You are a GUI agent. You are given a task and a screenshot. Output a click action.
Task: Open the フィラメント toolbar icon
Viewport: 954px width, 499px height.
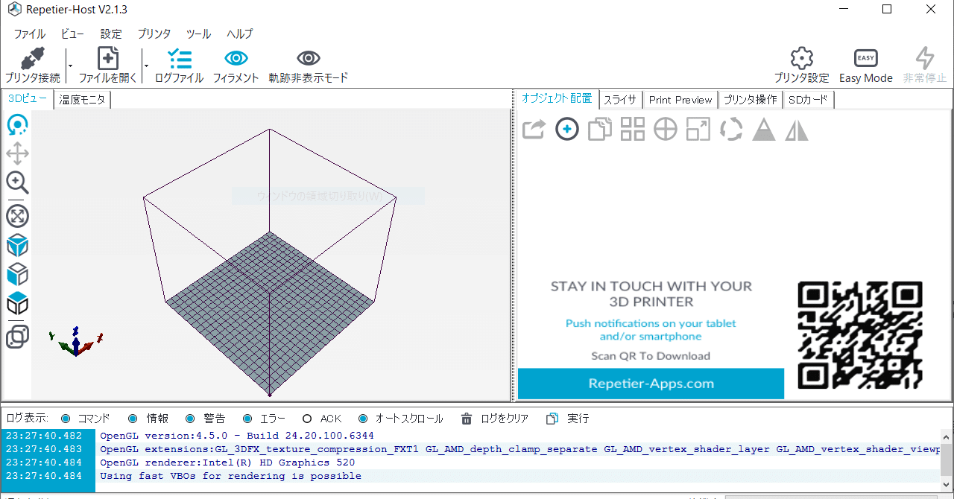(x=236, y=65)
